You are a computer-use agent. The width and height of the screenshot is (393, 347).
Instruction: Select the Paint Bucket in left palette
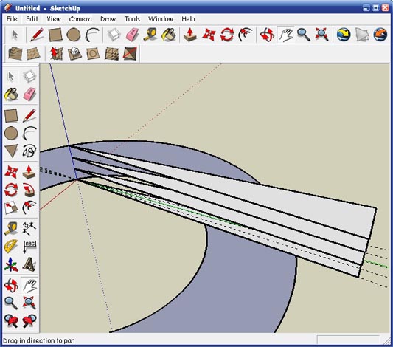tap(11, 94)
